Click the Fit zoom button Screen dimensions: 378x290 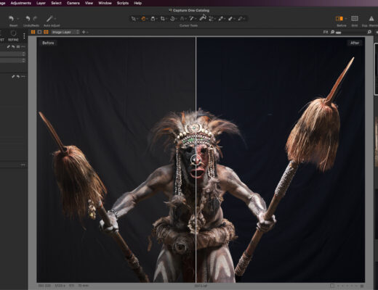326,32
